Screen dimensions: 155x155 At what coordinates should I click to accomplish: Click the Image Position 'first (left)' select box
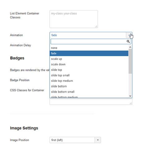(x=75, y=140)
